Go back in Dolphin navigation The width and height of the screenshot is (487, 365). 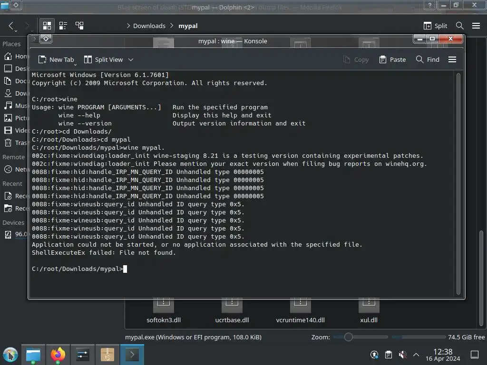click(x=11, y=26)
